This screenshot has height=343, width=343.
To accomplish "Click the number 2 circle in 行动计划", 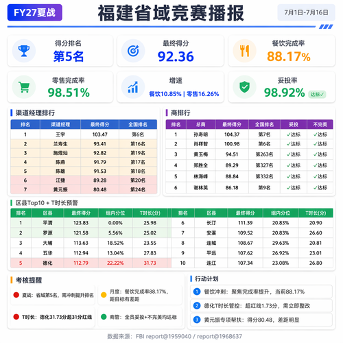I will tap(197, 306).
